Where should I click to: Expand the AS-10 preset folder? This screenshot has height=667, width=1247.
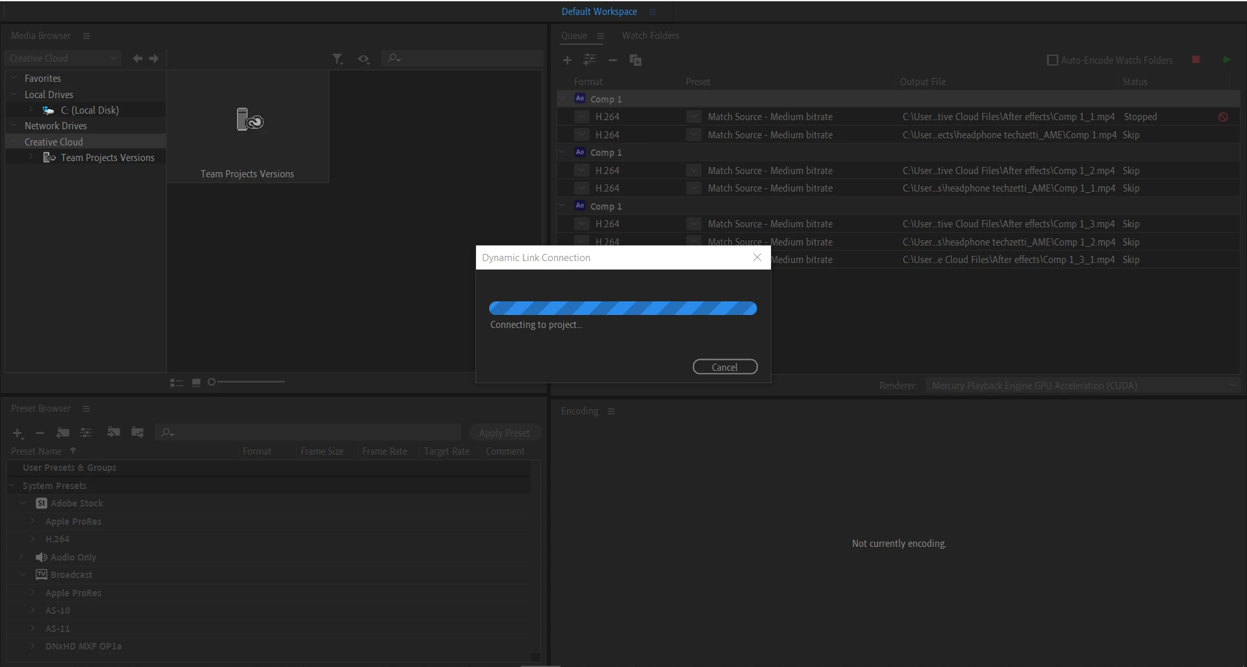(33, 610)
